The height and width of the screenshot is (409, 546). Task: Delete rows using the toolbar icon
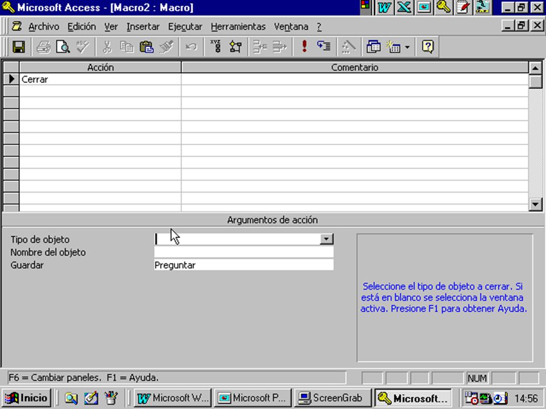[x=280, y=47]
